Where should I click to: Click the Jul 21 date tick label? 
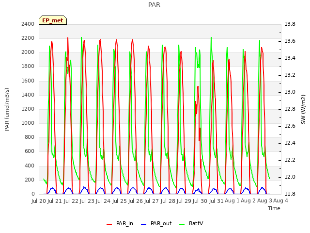pyautogui.click(x=55, y=201)
